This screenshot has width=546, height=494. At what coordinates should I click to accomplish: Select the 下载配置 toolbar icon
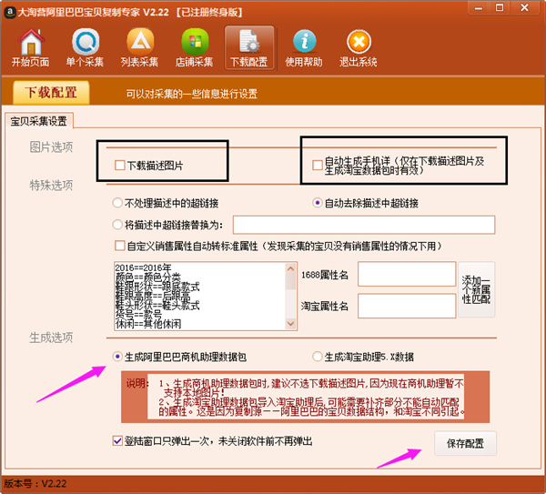(249, 47)
